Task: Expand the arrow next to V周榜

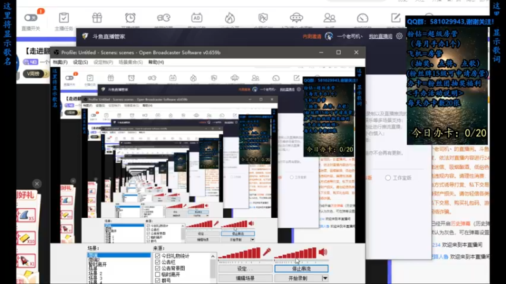Action: (x=46, y=74)
